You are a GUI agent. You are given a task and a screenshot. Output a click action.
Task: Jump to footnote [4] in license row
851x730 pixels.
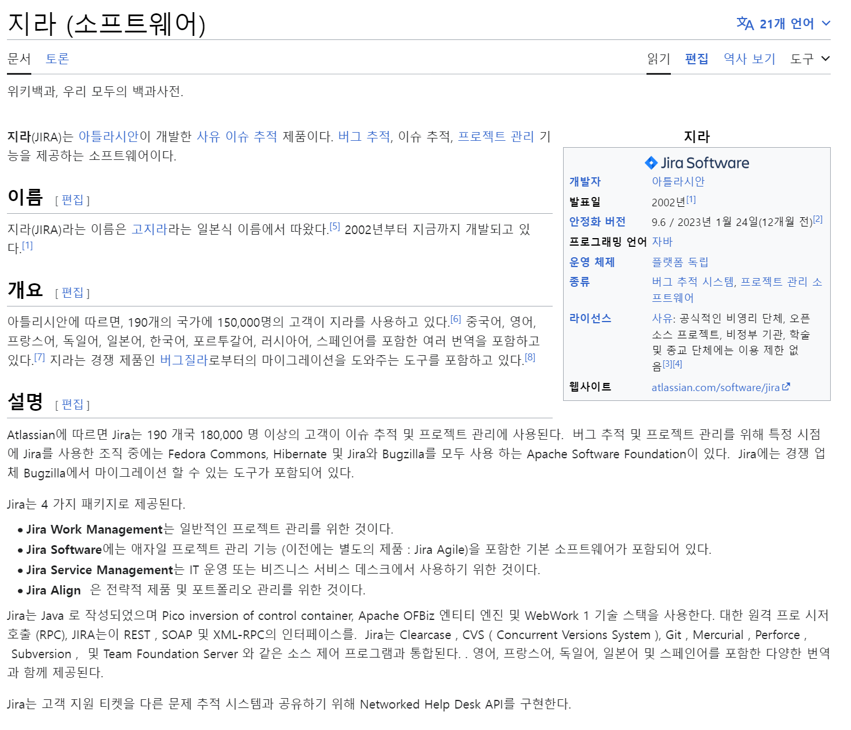677,364
